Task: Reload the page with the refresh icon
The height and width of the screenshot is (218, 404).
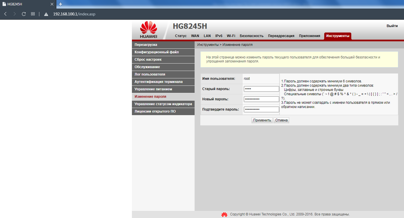Action: (x=24, y=14)
